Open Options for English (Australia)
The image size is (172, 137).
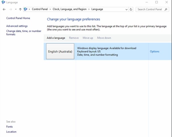coord(154,51)
